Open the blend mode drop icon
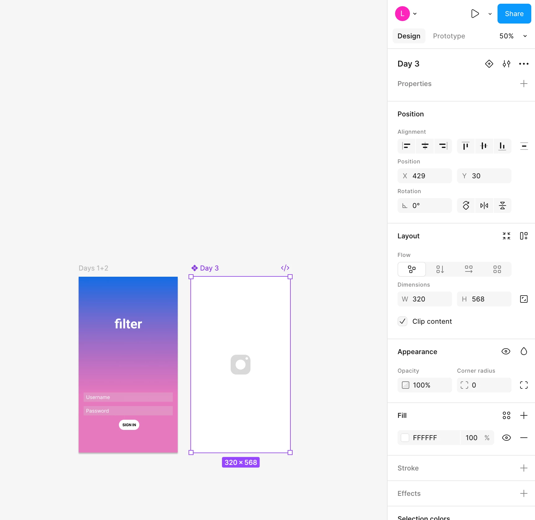Viewport: 535px width, 520px height. click(x=524, y=351)
